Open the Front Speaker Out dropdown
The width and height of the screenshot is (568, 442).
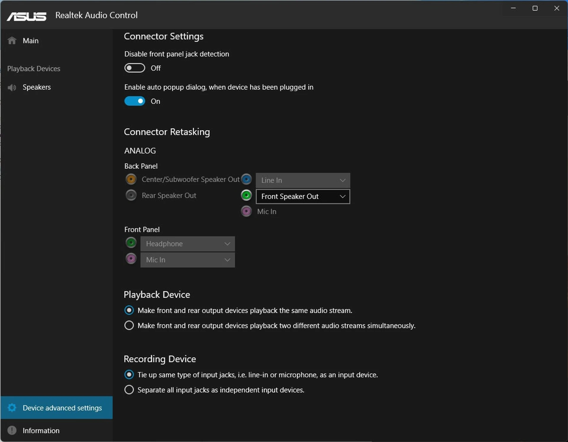pyautogui.click(x=303, y=196)
